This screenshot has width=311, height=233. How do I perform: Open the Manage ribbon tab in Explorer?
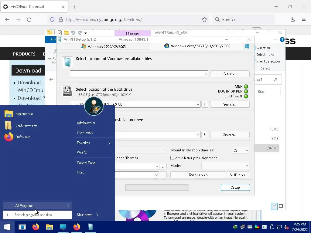click(132, 33)
